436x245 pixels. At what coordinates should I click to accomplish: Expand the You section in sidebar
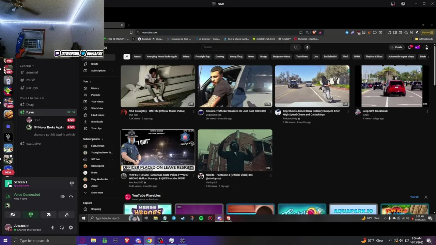87,82
